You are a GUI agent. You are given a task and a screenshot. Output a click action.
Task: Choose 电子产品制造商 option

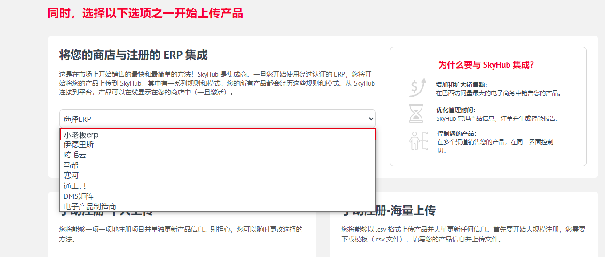click(x=218, y=207)
